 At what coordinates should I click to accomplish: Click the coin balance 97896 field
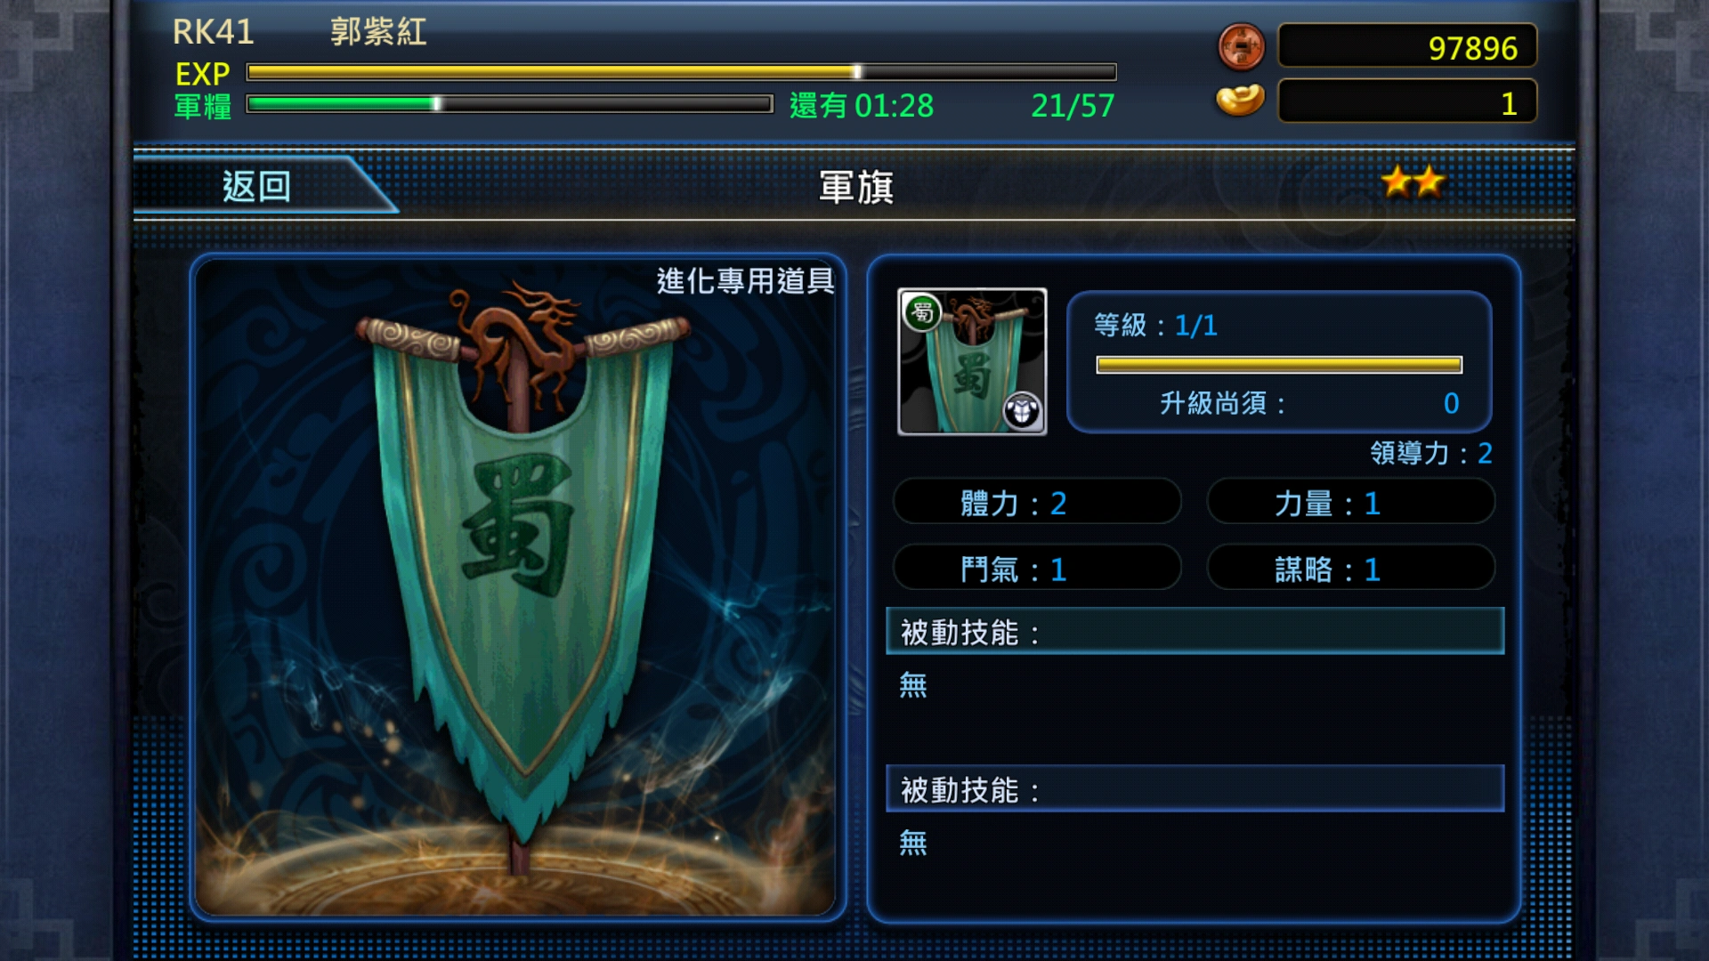pyautogui.click(x=1407, y=46)
